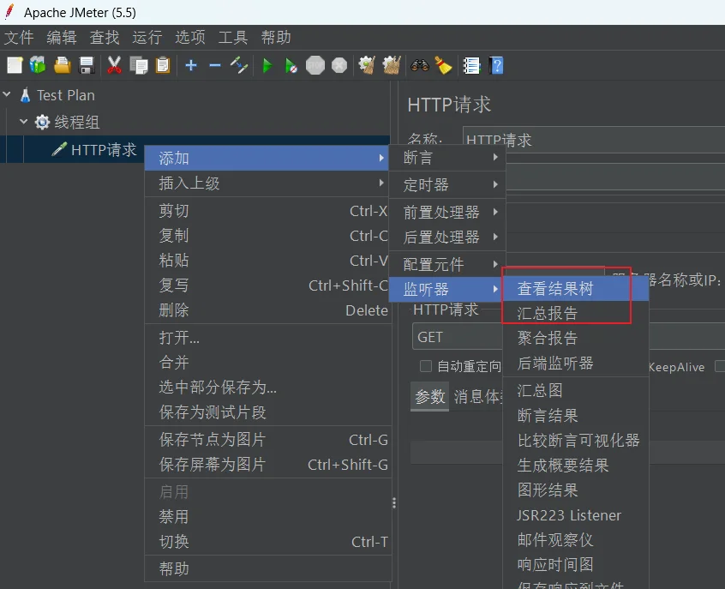Open the Function helper list icon
This screenshot has height=589, width=725.
471,65
